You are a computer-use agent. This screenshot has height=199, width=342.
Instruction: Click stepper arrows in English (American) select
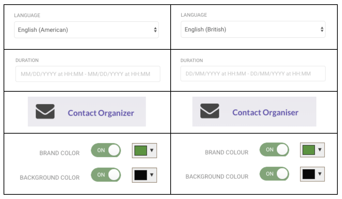tap(155, 30)
